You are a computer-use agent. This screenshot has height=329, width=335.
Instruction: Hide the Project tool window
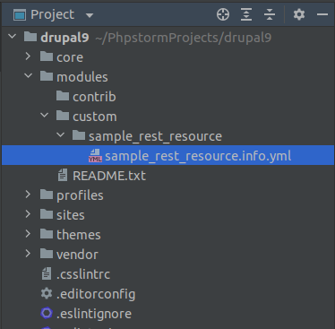point(322,14)
